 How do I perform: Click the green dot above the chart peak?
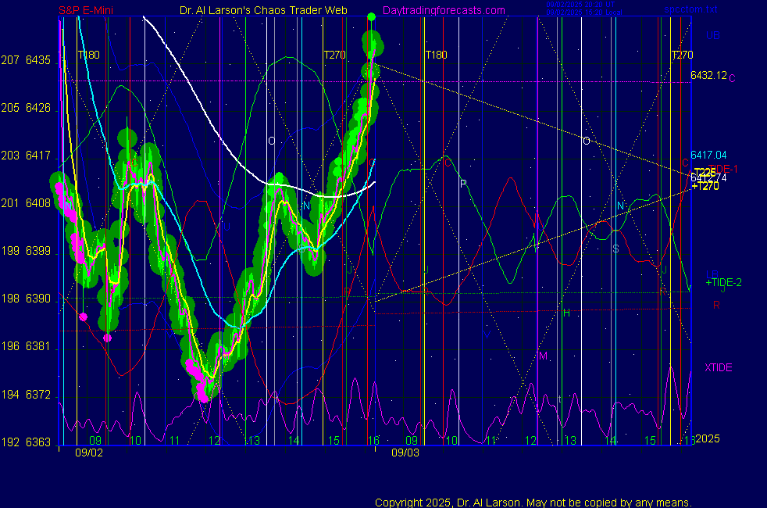point(371,16)
